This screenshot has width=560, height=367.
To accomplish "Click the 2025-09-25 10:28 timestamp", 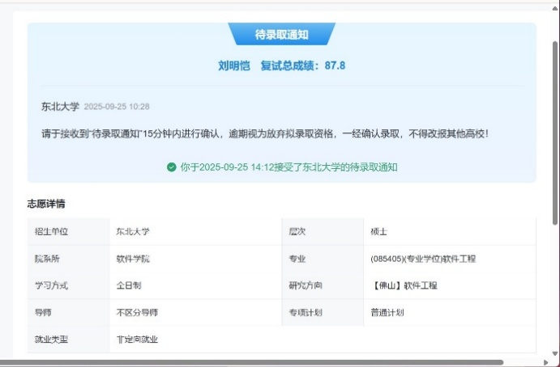I will click(x=117, y=107).
